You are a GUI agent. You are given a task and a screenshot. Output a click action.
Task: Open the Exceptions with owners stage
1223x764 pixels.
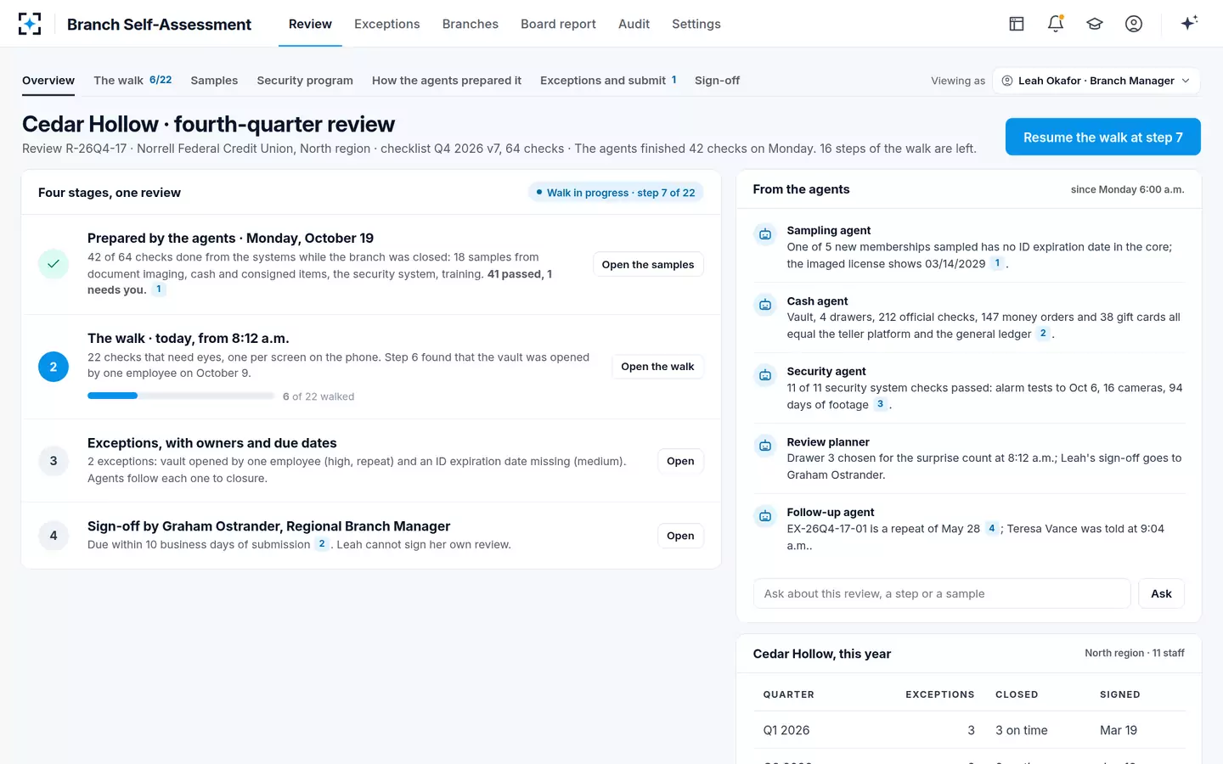click(680, 461)
